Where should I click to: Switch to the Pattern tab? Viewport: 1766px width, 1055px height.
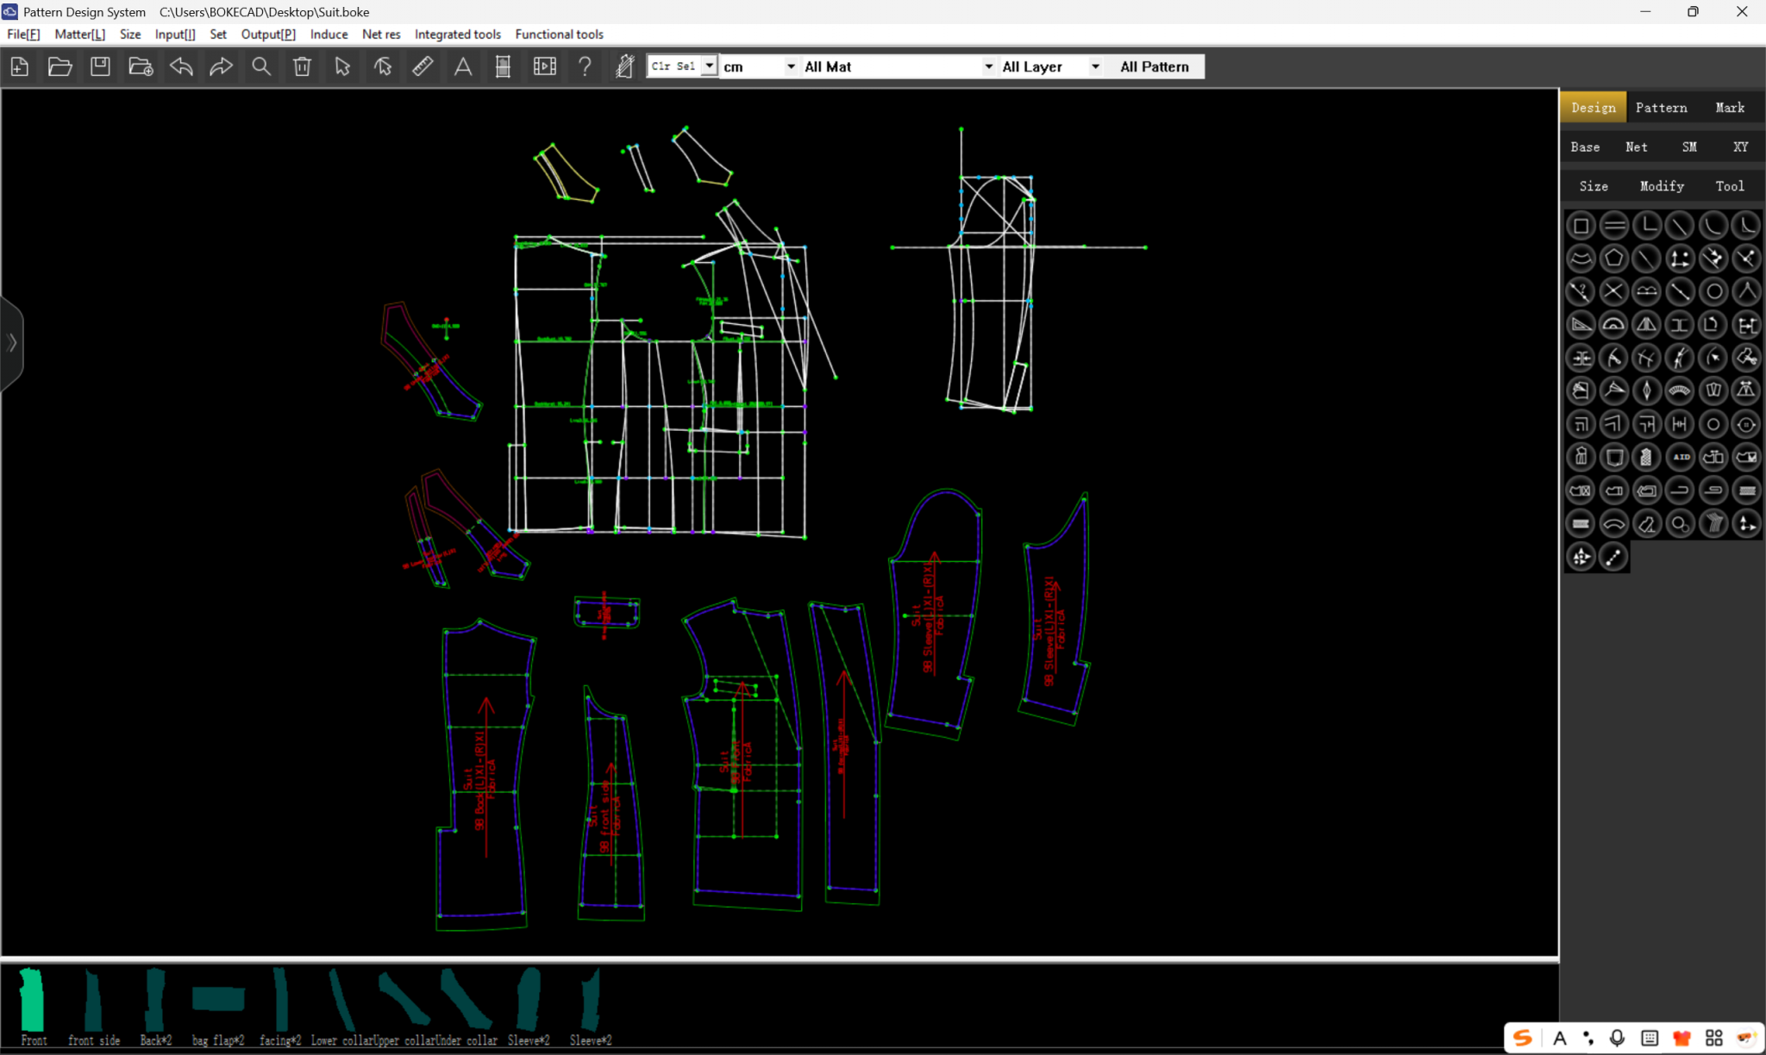pos(1660,107)
